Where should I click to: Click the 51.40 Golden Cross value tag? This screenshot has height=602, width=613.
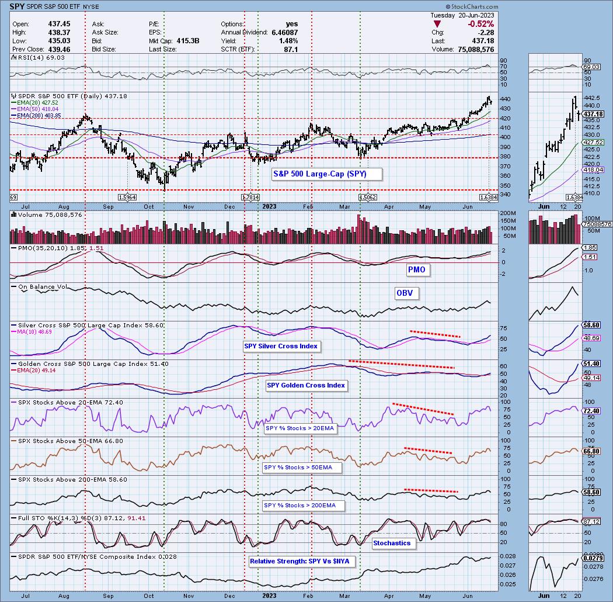click(x=591, y=364)
